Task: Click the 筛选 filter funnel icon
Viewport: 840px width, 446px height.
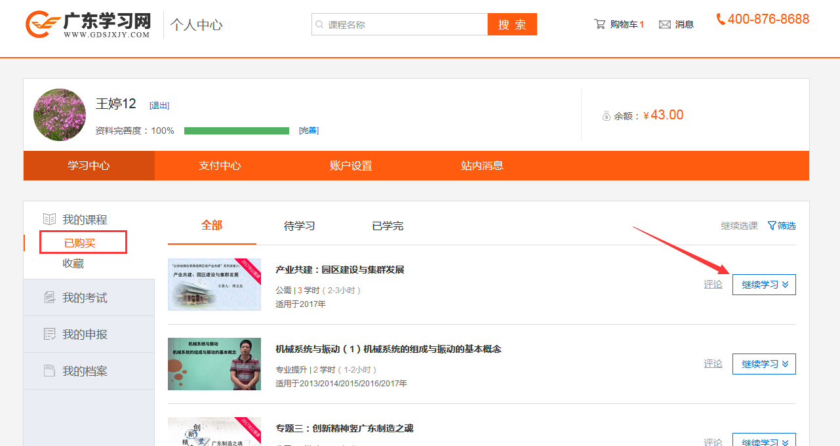Action: point(772,226)
